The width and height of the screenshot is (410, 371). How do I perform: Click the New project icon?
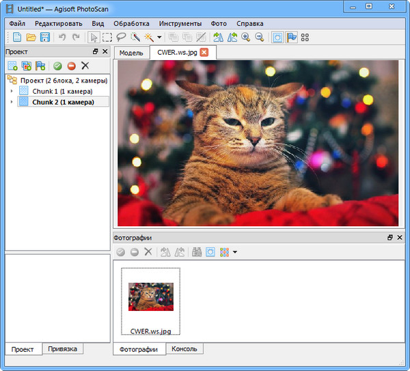tap(18, 37)
